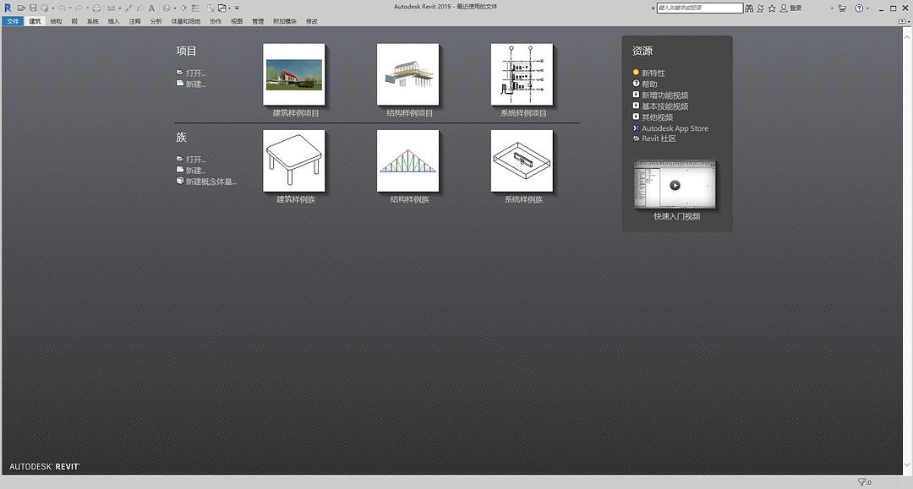This screenshot has width=913, height=489.
Task: Open the Revit 社区 community link
Action: [x=659, y=139]
